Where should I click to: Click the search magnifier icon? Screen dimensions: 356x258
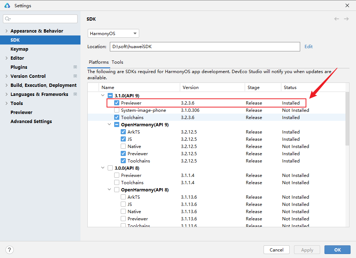[8, 19]
